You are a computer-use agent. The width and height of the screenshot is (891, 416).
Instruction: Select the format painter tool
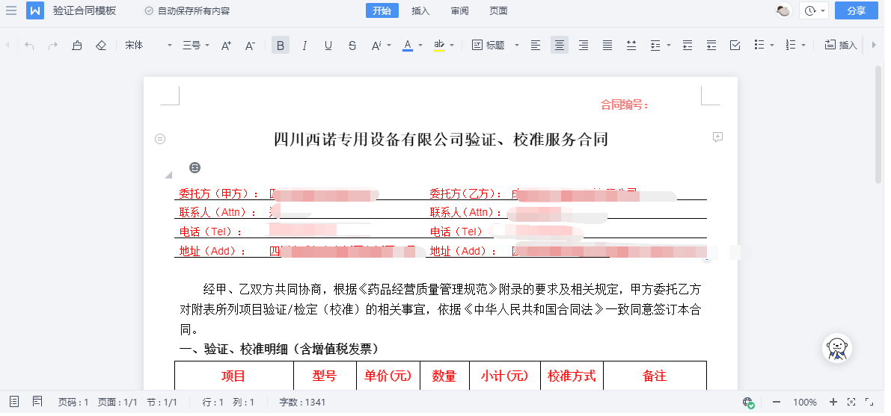coord(77,46)
